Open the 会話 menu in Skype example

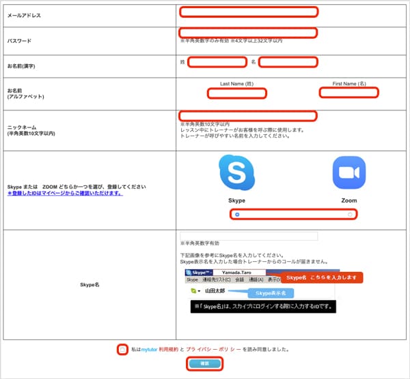(x=239, y=279)
